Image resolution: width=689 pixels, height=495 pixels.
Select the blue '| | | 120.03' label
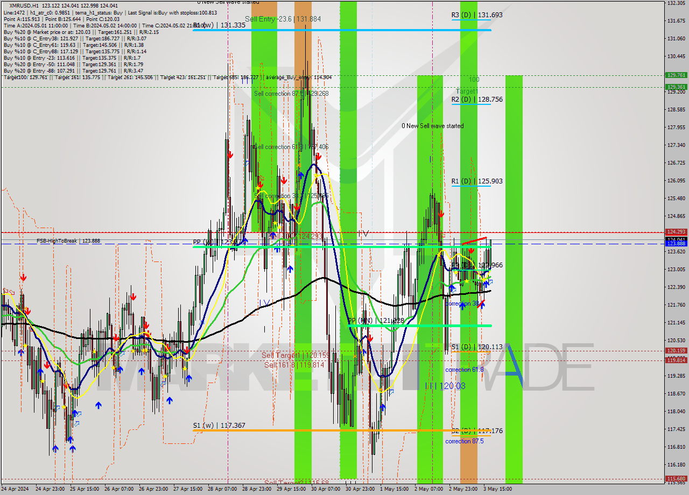click(x=445, y=386)
